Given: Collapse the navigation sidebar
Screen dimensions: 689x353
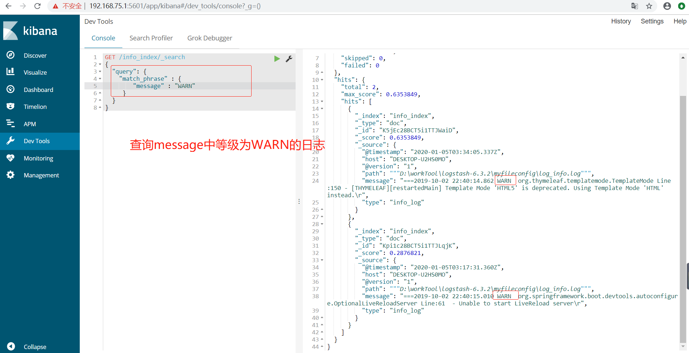Looking at the screenshot, I should coord(35,347).
